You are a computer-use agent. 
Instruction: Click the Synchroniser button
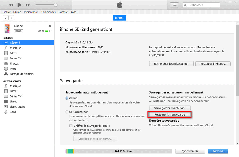pyautogui.click(x=190, y=151)
